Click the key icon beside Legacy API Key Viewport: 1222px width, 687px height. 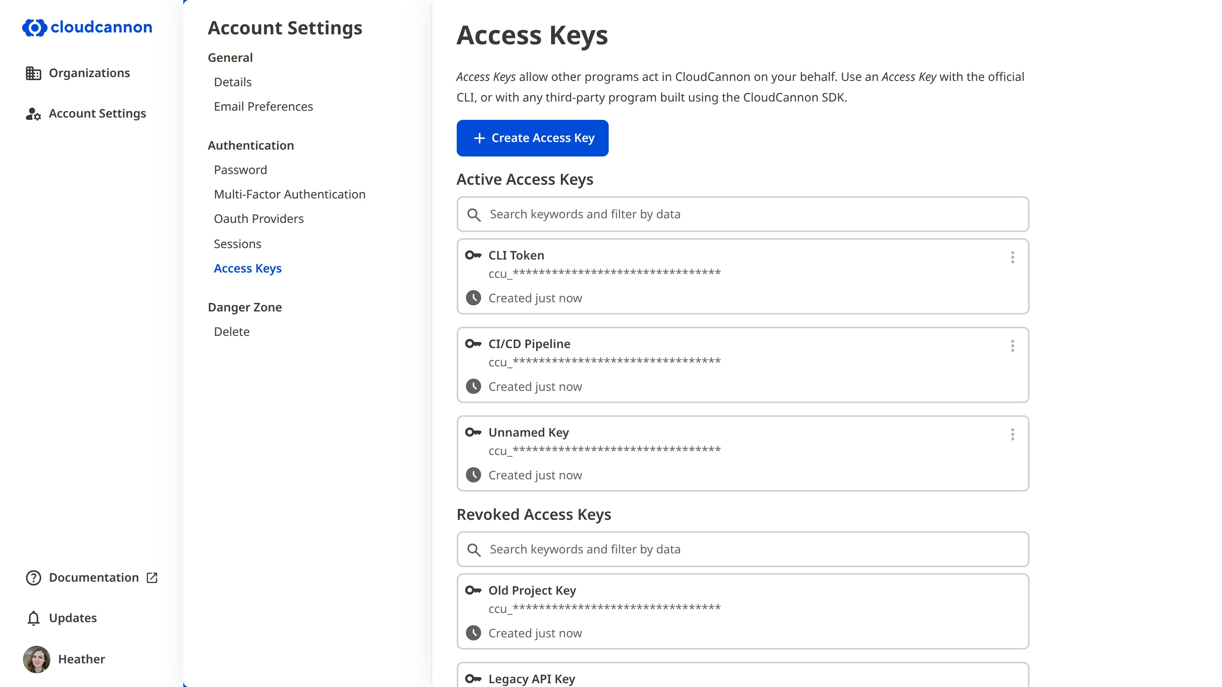(x=473, y=679)
